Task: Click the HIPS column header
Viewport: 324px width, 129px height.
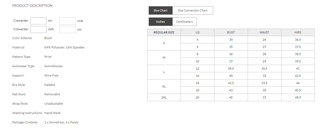Action: 298,32
